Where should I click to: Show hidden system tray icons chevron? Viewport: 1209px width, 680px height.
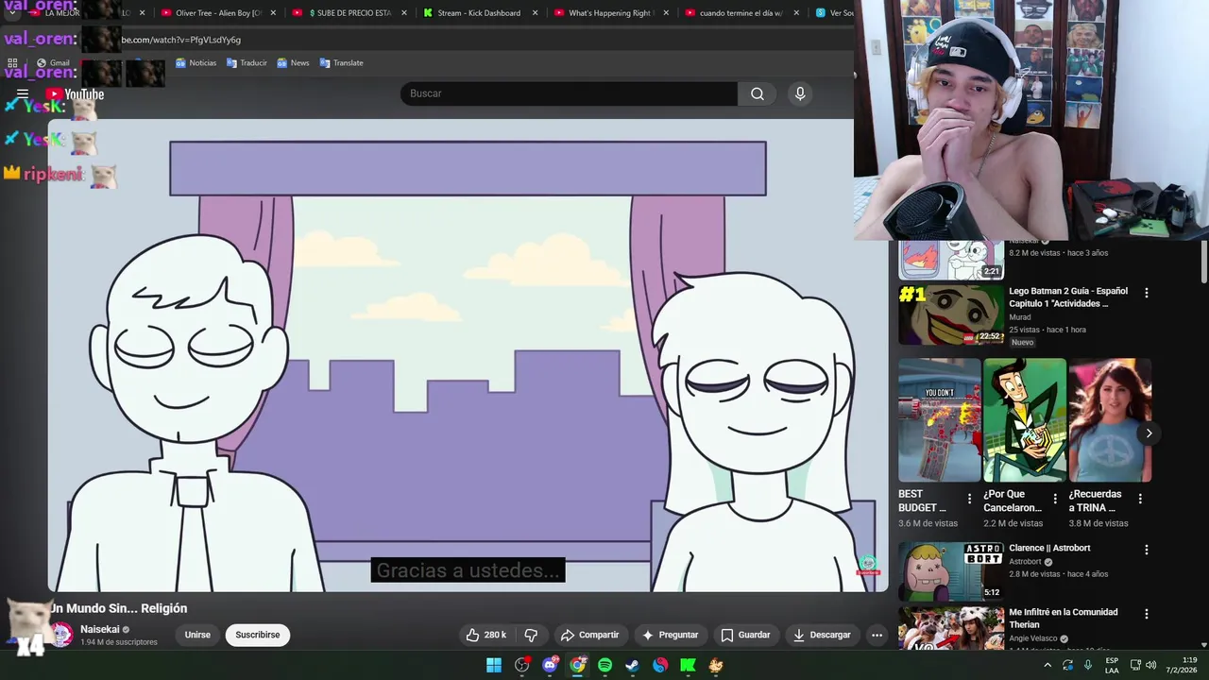pyautogui.click(x=1047, y=665)
